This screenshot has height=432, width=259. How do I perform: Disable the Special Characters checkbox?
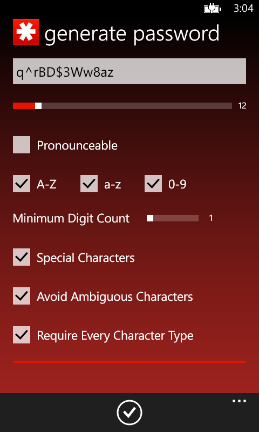[x=22, y=257]
